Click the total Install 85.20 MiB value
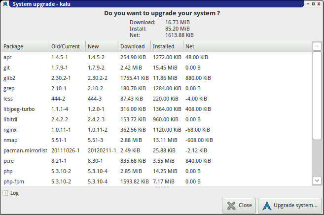The height and width of the screenshot is (215, 324). pyautogui.click(x=178, y=29)
